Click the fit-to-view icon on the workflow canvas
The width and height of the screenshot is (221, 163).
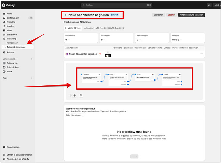pyautogui.click(x=81, y=96)
